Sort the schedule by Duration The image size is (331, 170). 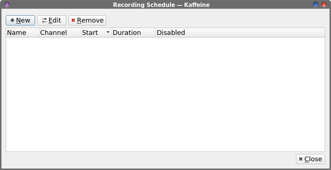[134, 33]
